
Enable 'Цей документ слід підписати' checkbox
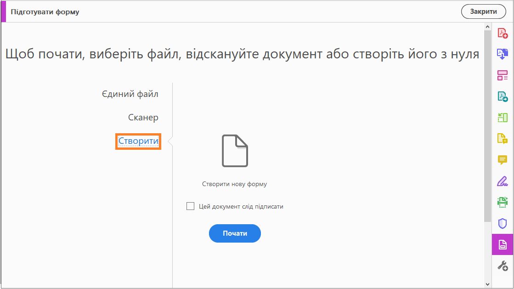point(190,206)
